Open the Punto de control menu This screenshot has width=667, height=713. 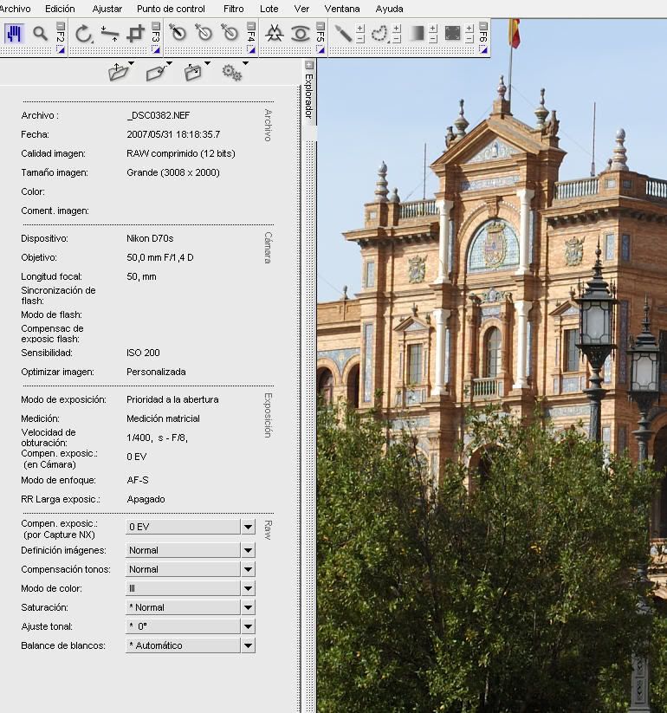tap(171, 9)
